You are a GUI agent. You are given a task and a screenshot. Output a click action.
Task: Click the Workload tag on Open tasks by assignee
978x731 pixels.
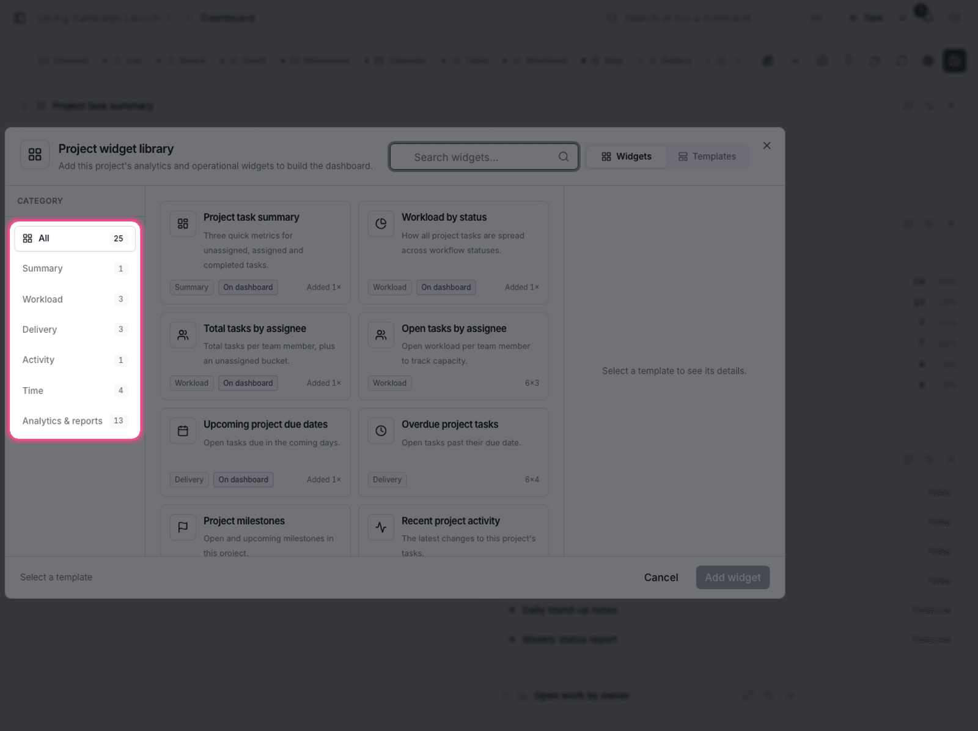click(x=390, y=384)
